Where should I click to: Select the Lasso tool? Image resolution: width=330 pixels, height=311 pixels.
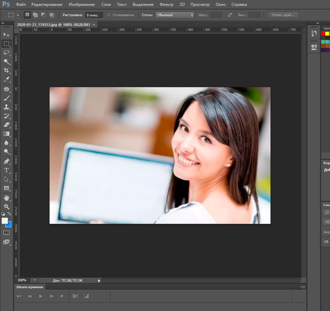coord(6,53)
